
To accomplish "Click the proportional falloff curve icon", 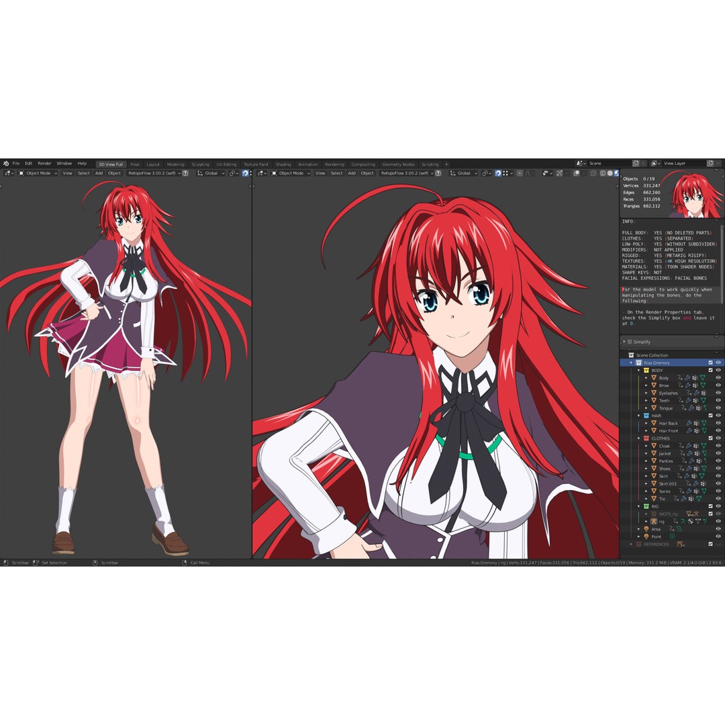I will (x=528, y=173).
